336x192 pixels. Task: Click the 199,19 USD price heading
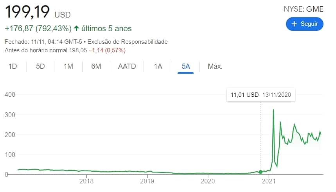[38, 12]
